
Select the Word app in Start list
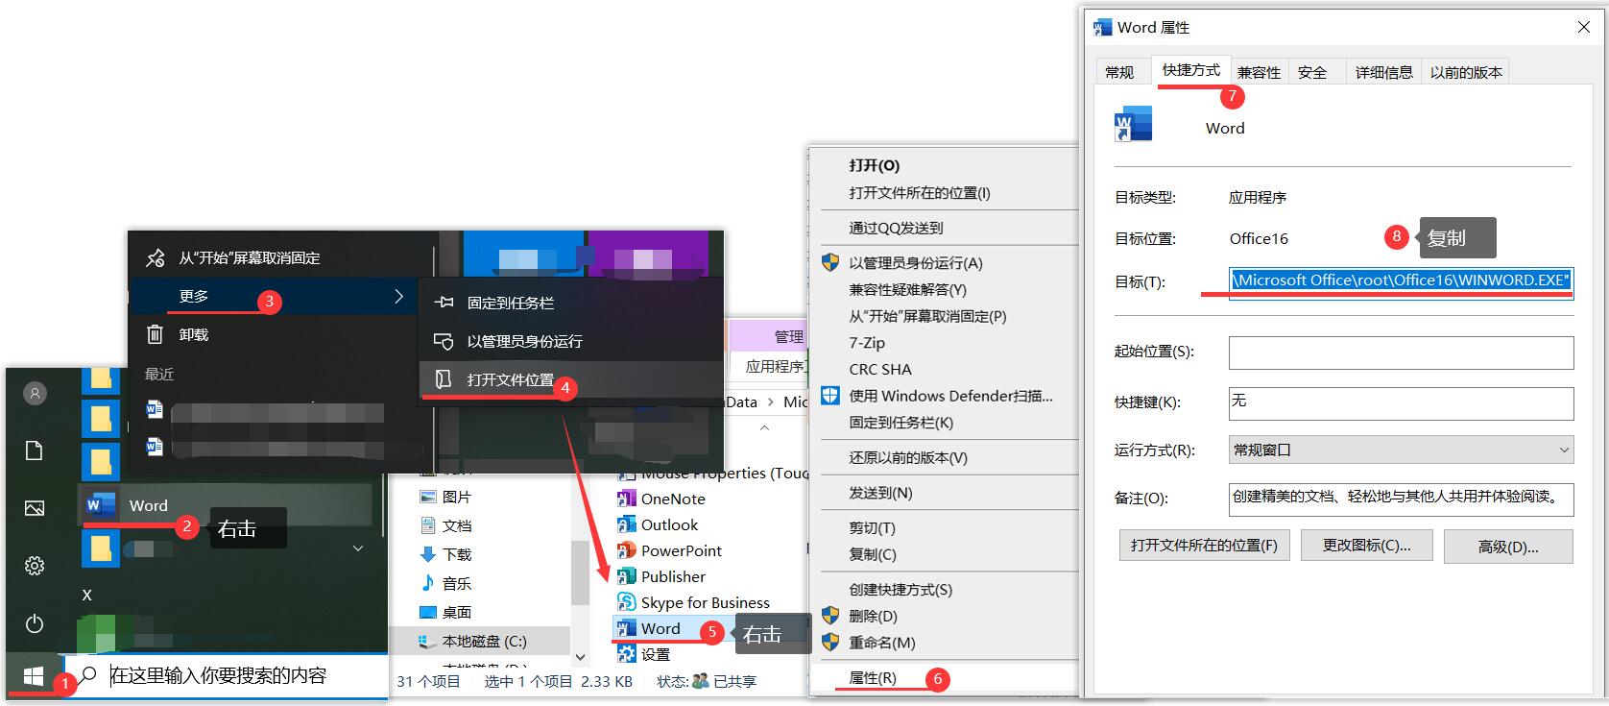(x=148, y=505)
